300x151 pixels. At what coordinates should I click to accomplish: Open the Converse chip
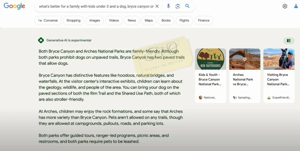(x=48, y=20)
